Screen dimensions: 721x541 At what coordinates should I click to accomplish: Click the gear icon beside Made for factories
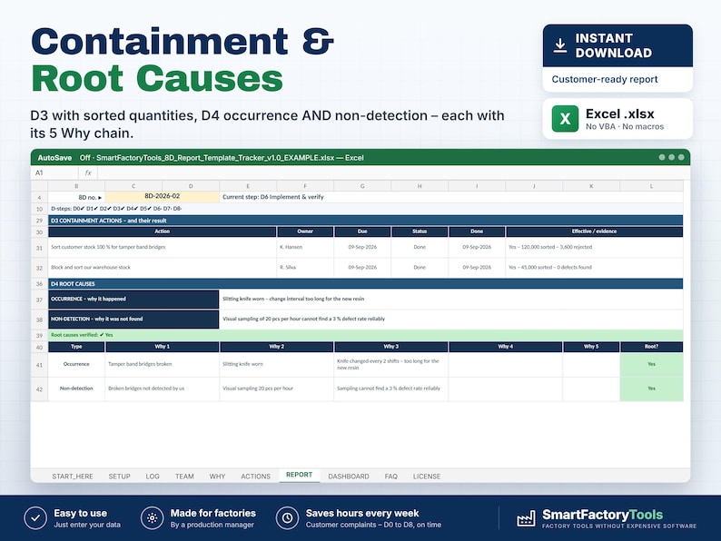point(153,518)
